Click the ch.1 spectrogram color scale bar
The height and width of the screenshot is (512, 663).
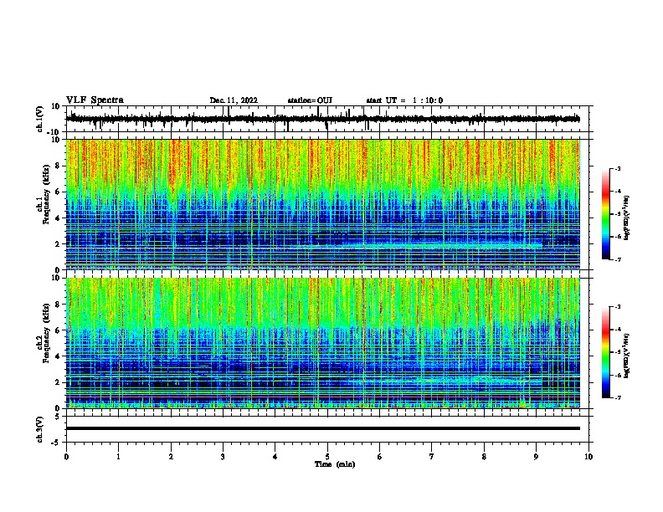(x=606, y=214)
